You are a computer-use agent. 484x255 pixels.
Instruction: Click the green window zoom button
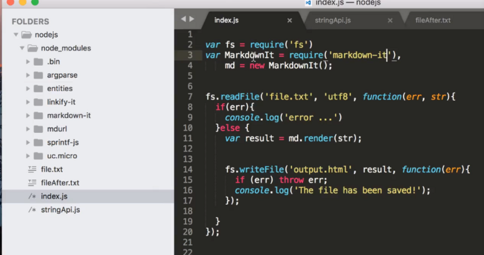[x=35, y=2]
